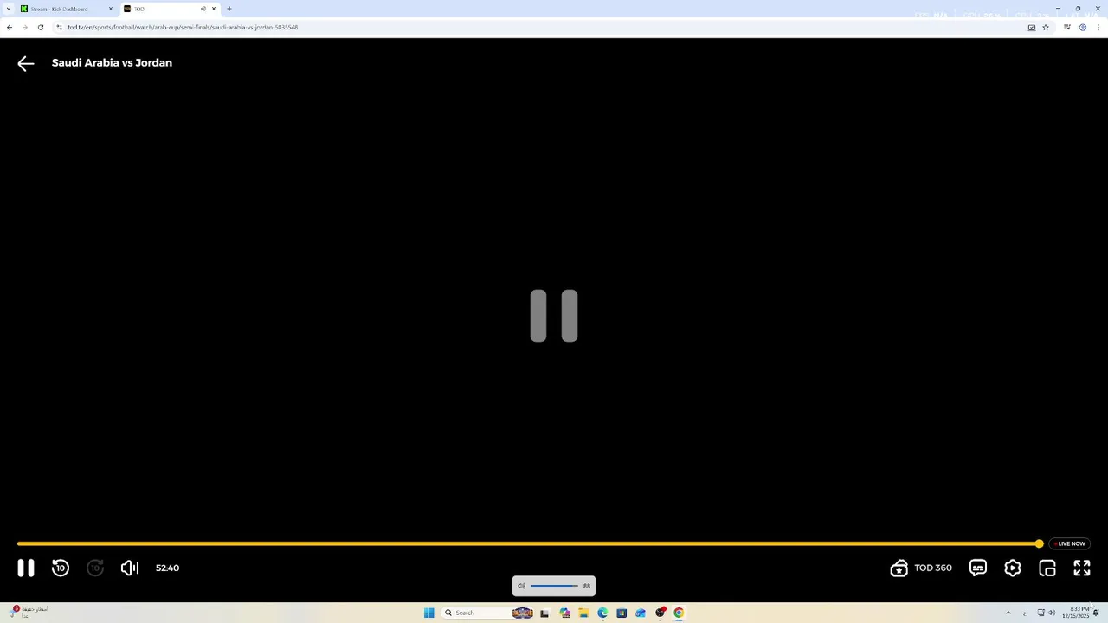Go back using the arrow beside match title
This screenshot has height=623, width=1108.
pos(26,63)
